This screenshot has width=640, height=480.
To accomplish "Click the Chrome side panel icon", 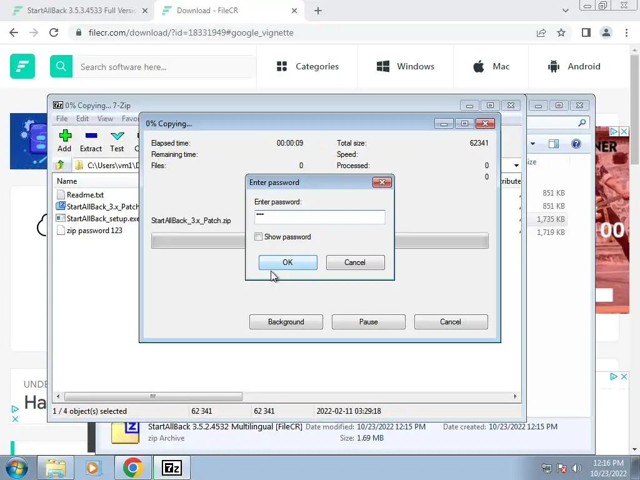I will (x=586, y=32).
